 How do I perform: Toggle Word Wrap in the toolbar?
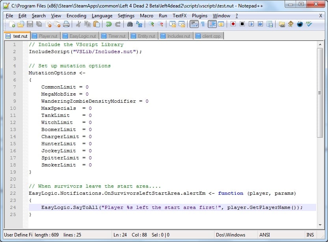tap(194, 24)
